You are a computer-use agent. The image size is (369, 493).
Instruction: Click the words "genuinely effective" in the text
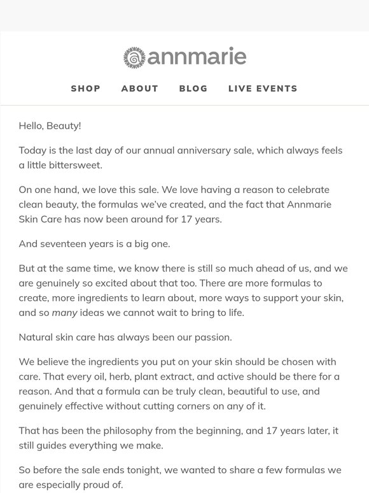coord(61,406)
